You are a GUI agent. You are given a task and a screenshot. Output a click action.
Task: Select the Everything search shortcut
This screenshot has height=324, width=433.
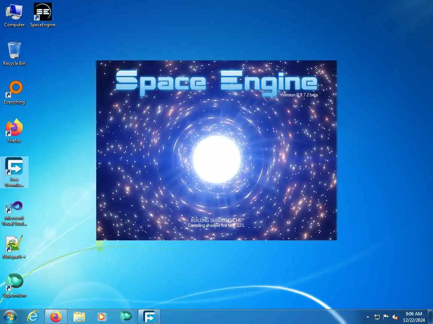click(x=14, y=93)
